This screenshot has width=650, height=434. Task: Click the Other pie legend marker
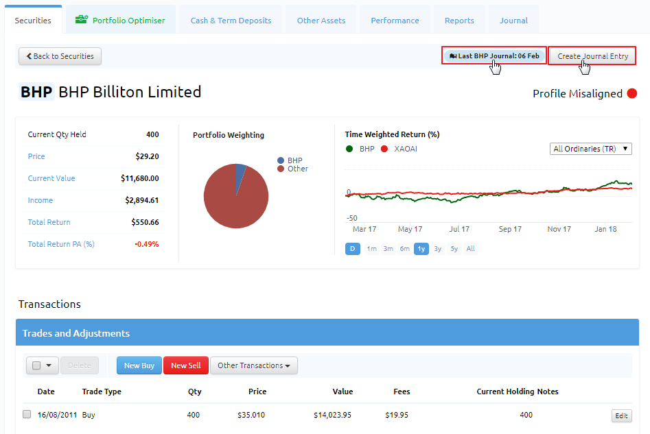pyautogui.click(x=281, y=169)
